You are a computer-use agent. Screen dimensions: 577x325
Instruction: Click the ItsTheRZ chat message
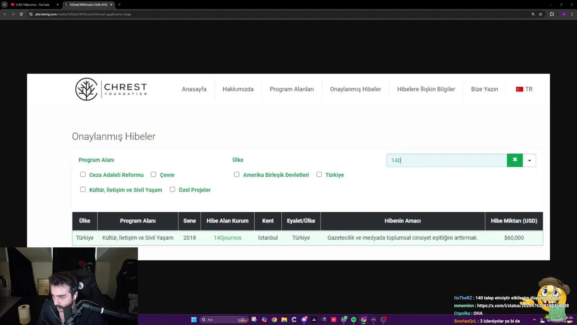pyautogui.click(x=508, y=298)
